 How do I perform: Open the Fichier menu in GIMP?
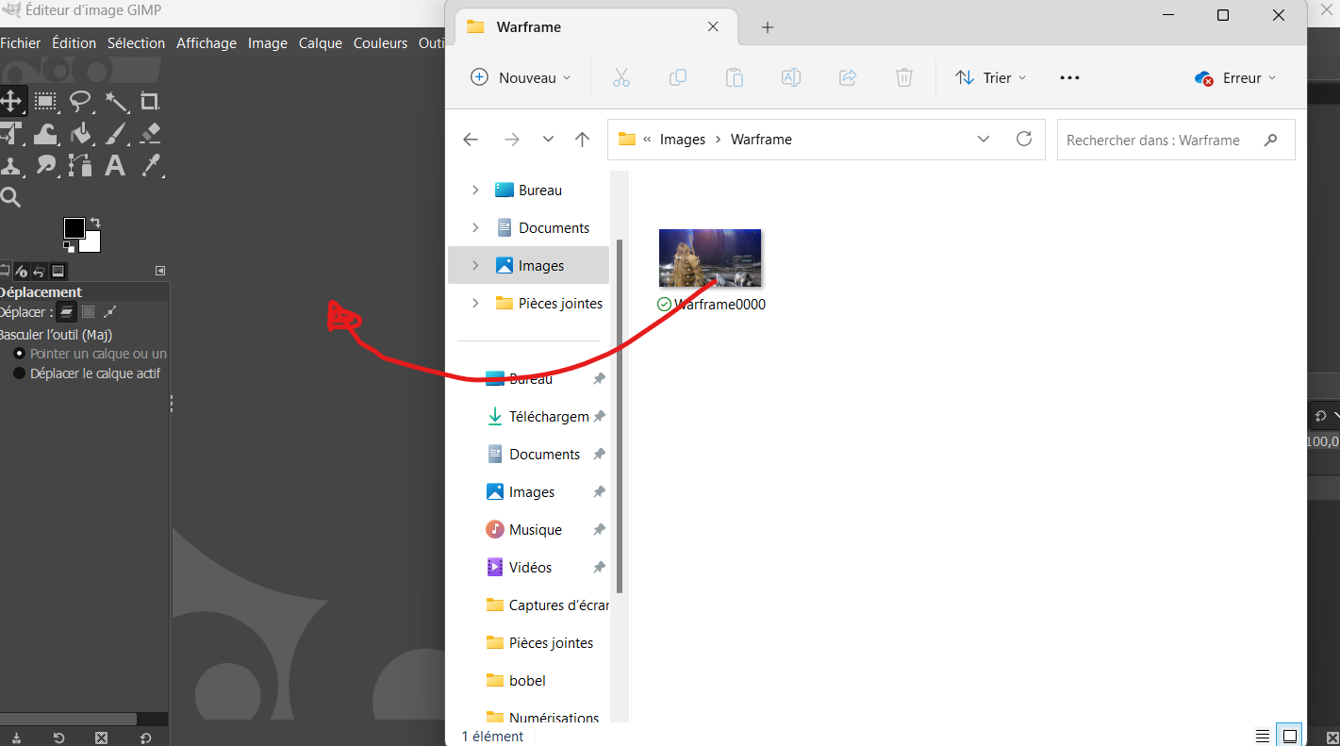[21, 42]
